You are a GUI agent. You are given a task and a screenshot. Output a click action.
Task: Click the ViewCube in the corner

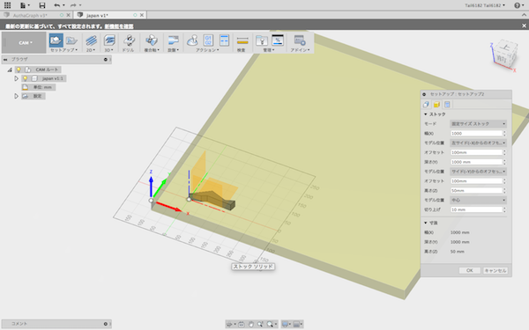pos(504,55)
